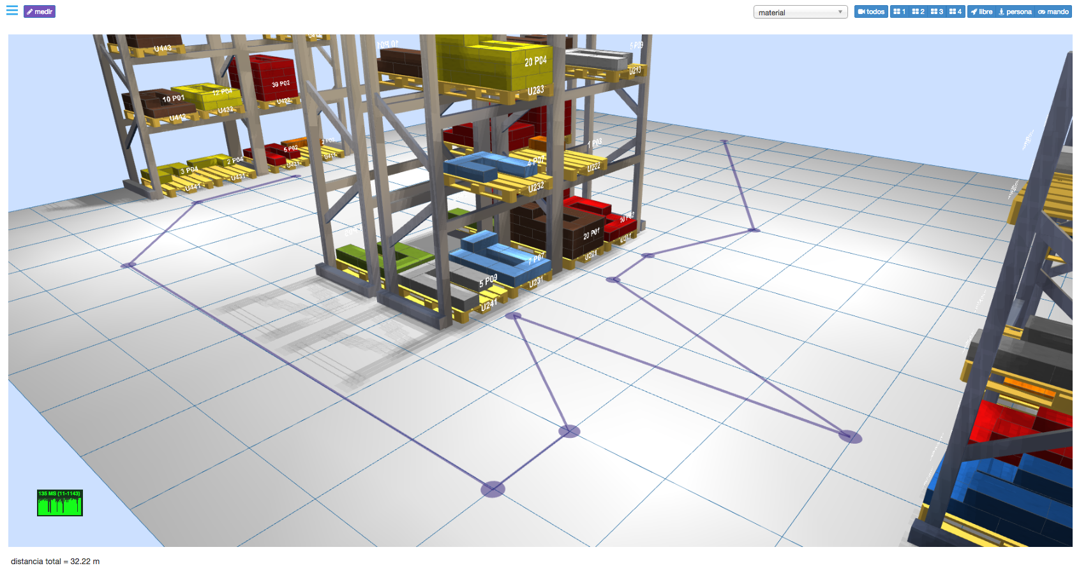Open the material dropdown

(x=800, y=12)
